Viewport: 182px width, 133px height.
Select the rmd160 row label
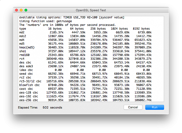[24, 55]
